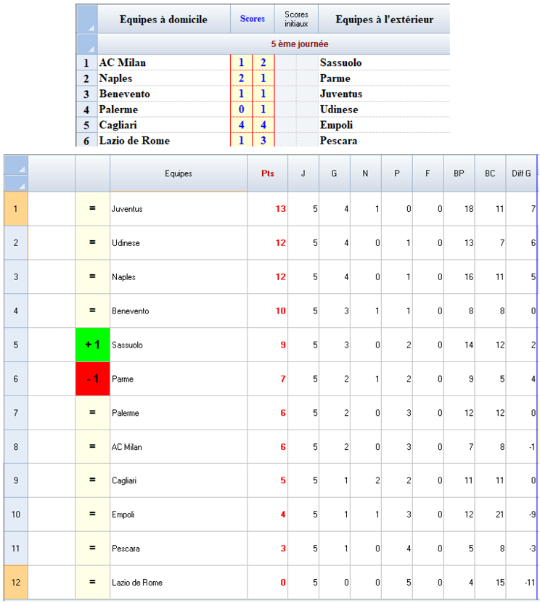This screenshot has height=603, width=540.
Task: Click the equals rank indicator for Cagliari
Action: pyautogui.click(x=92, y=481)
